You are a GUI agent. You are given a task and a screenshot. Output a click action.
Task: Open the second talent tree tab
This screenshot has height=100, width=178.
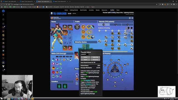(x=116, y=24)
